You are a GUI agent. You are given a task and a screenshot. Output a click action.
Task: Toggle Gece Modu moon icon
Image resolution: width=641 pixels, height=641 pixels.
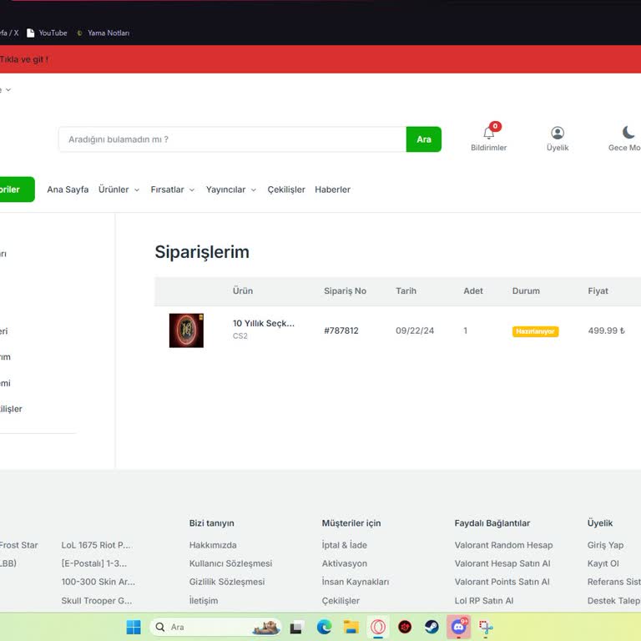(628, 133)
